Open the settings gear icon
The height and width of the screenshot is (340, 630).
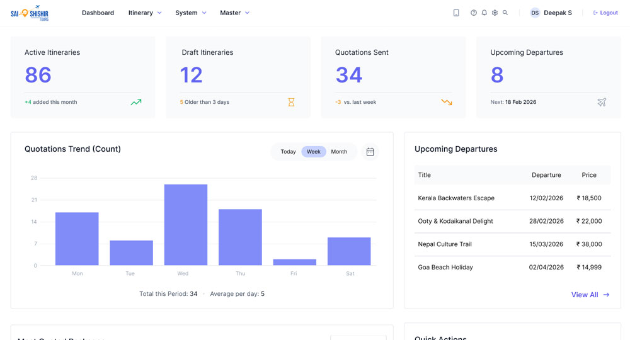495,13
